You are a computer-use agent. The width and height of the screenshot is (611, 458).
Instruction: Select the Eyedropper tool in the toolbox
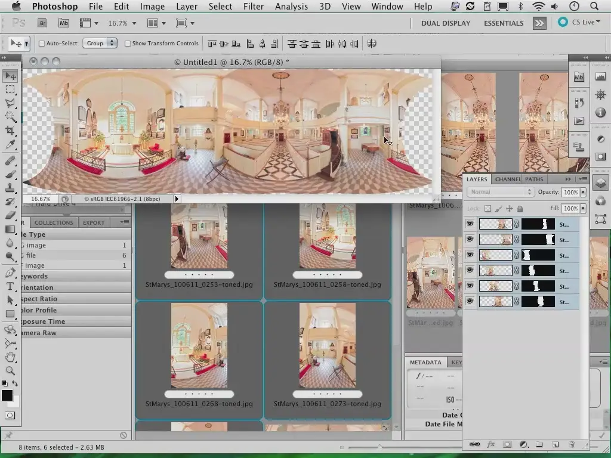[x=10, y=145]
